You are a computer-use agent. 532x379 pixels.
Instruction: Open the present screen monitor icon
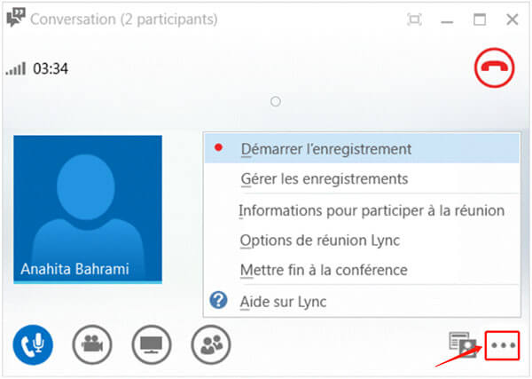click(151, 343)
